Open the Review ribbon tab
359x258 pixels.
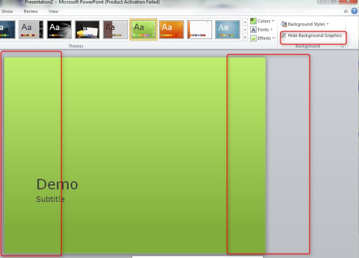click(31, 11)
